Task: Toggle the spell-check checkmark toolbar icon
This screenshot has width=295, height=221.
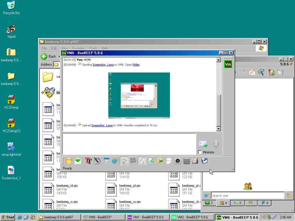Action: coord(124,161)
